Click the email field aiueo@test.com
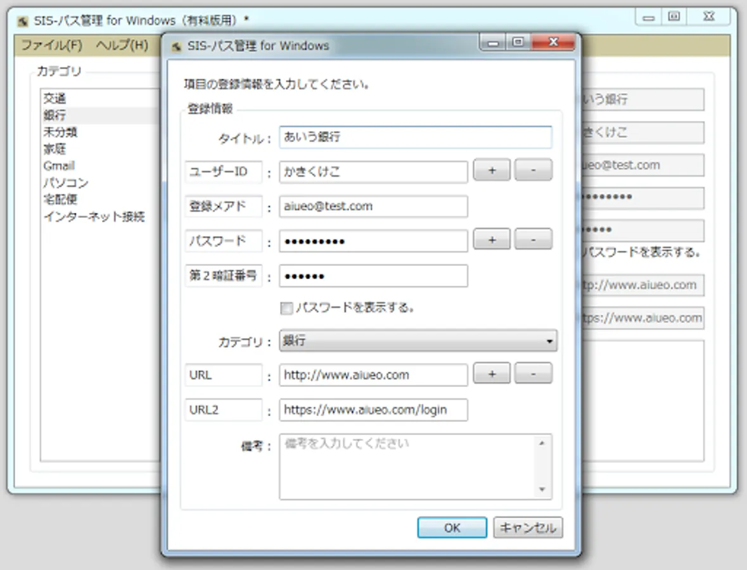This screenshot has width=747, height=570. pyautogui.click(x=373, y=206)
